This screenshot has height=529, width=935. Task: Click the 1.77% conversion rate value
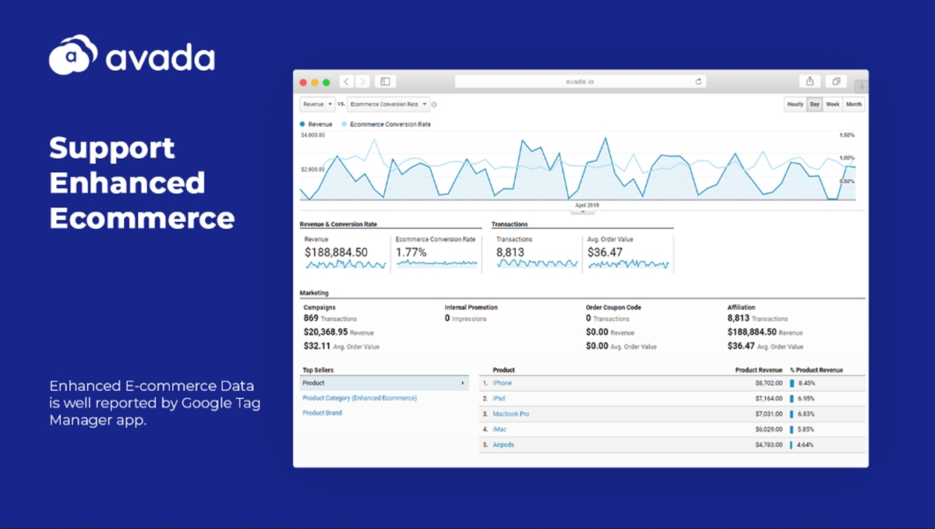411,252
